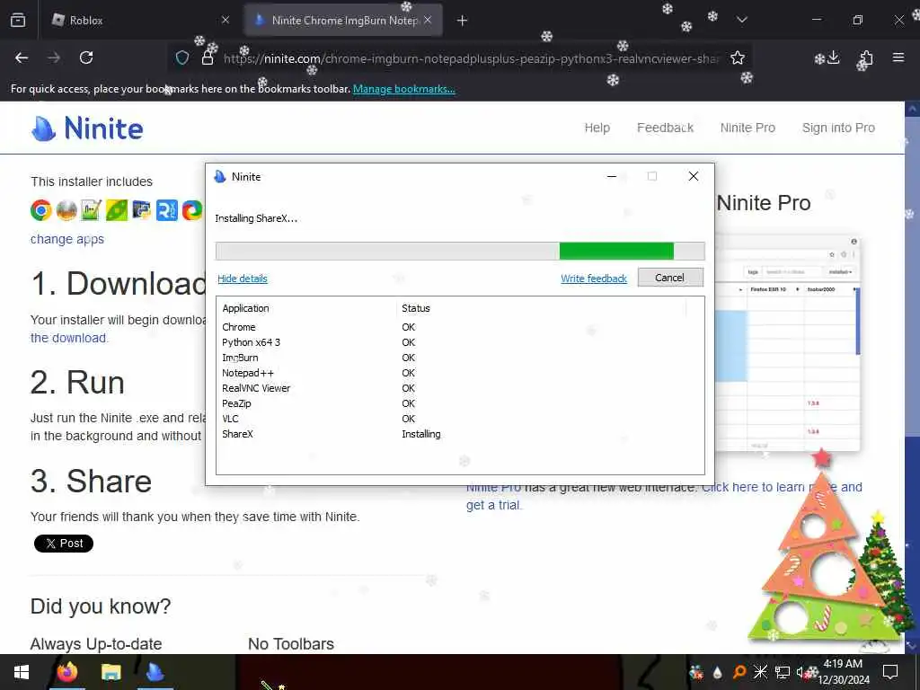920x690 pixels.
Task: Click the Notepad++ icon under installer includes
Action: point(91,210)
